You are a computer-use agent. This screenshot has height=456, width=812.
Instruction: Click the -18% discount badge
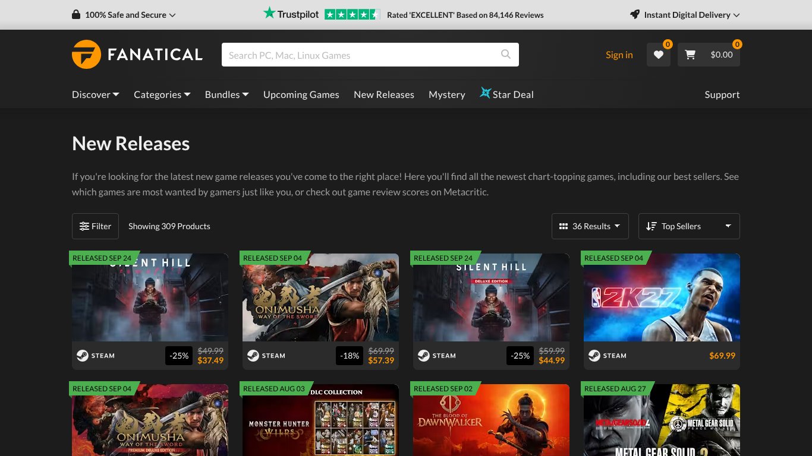pyautogui.click(x=350, y=356)
